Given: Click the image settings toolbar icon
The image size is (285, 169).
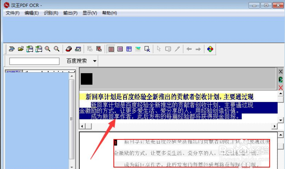Looking at the screenshot, I should coord(78,49).
